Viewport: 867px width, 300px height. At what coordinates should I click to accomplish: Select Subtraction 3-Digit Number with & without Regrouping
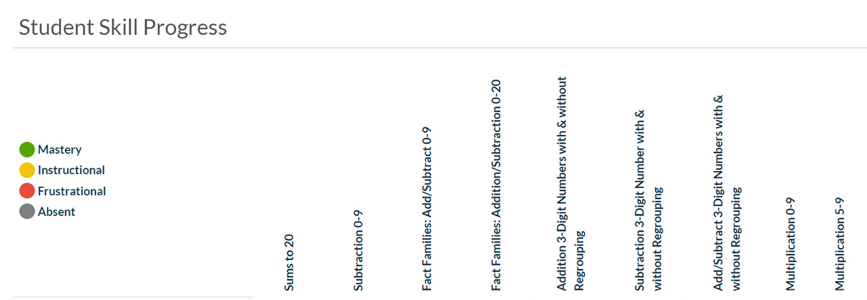649,200
